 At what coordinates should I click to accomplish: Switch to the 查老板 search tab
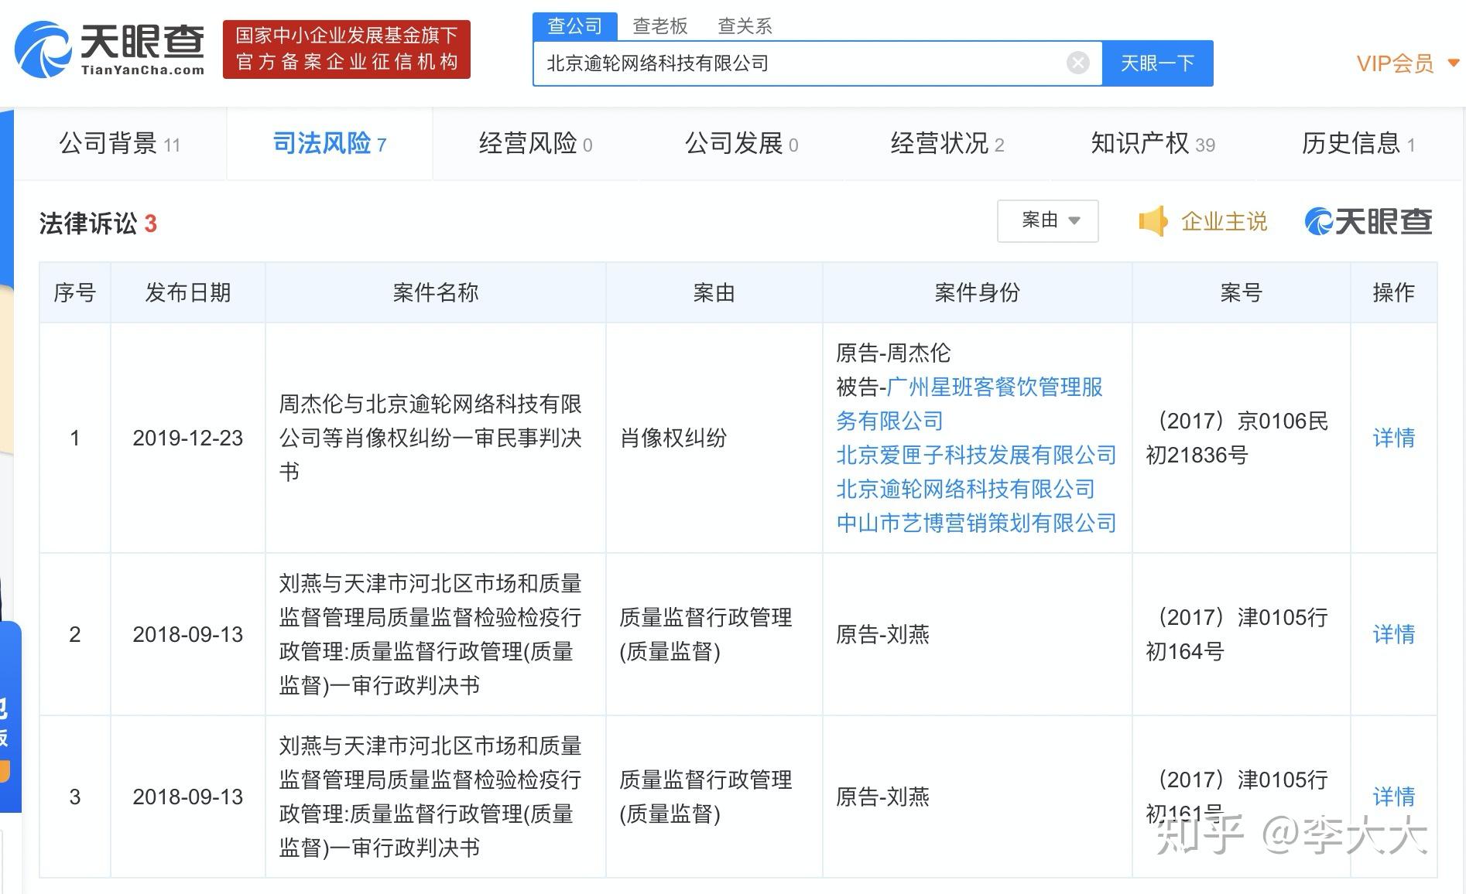tap(659, 26)
